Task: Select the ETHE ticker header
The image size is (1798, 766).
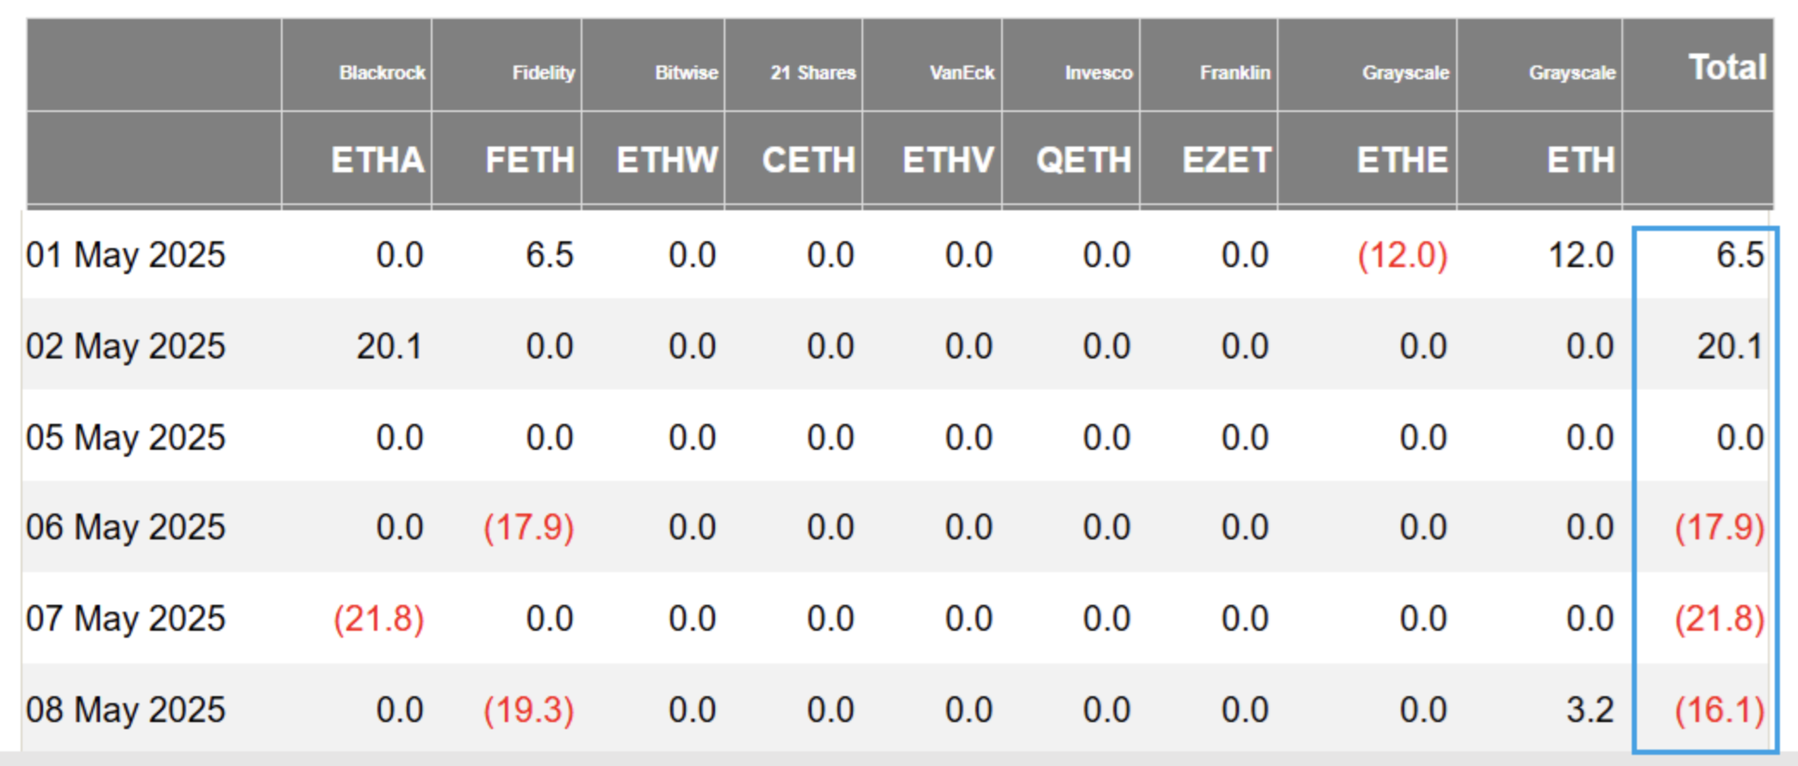Action: coord(1402,160)
